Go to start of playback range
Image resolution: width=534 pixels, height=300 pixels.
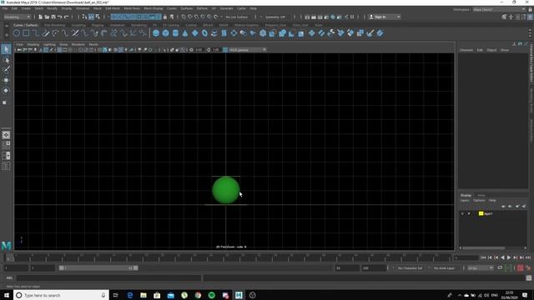coord(483,257)
